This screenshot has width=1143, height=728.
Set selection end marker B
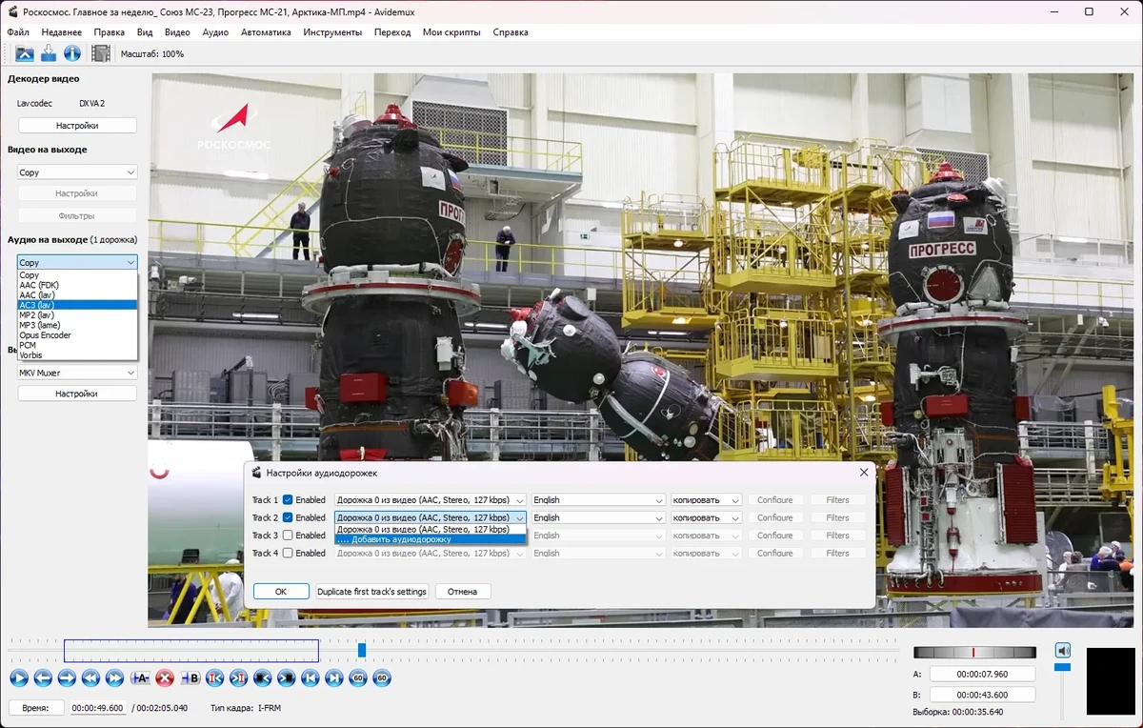click(190, 678)
